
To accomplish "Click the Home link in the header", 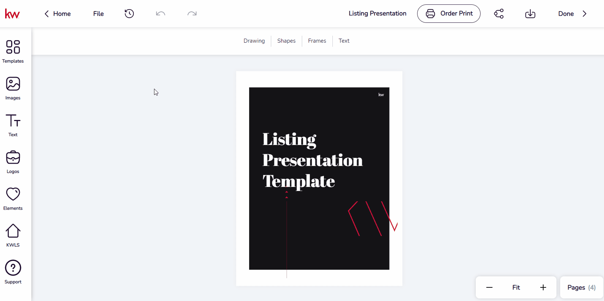I will coord(62,14).
